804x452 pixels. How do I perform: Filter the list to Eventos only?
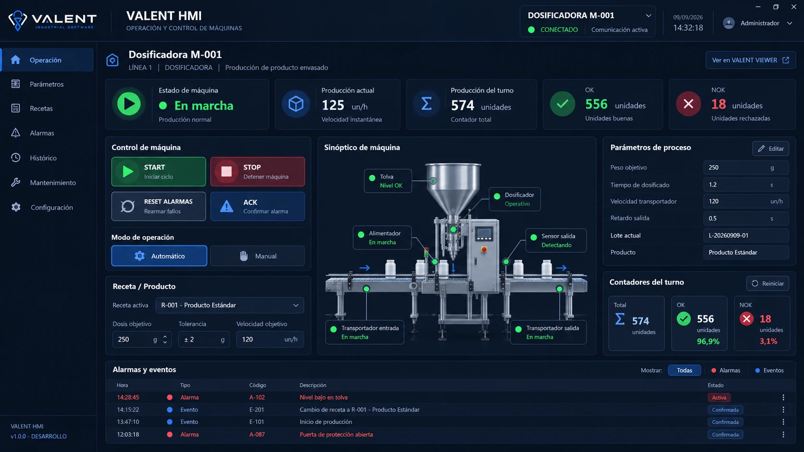click(769, 370)
